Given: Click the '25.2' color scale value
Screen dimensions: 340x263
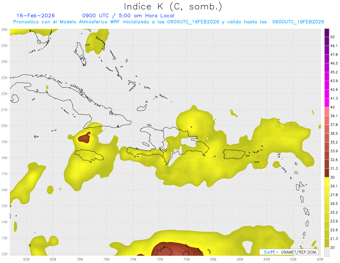Looking at the screenshot, I should click(334, 212).
